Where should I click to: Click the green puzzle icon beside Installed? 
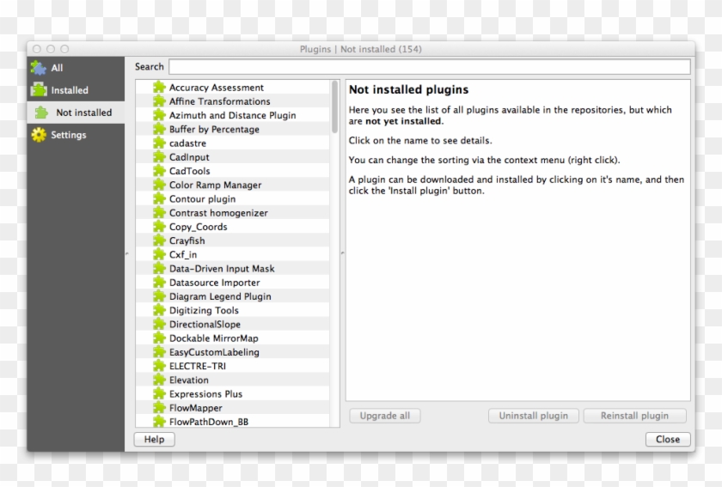(x=39, y=90)
